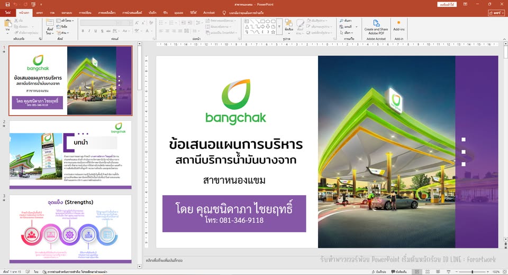508x275 pixels.
Task: Click the Share button
Action: coord(496,13)
